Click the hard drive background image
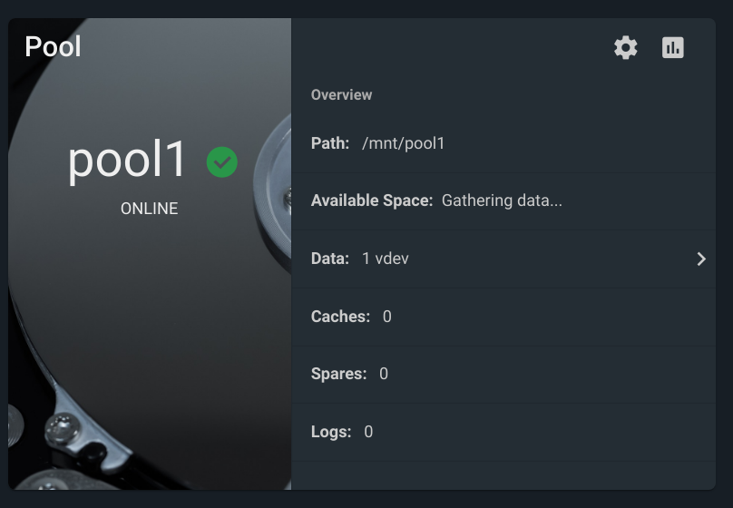This screenshot has width=733, height=508. click(150, 327)
